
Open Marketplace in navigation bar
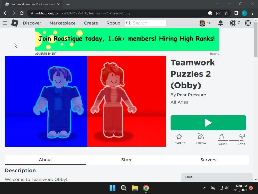[x=62, y=23]
